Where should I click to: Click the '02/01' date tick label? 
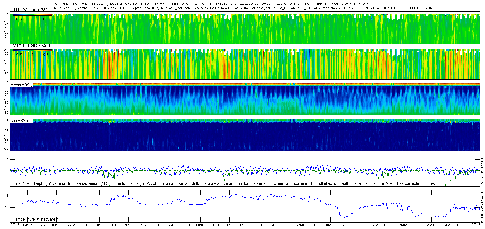172,225
